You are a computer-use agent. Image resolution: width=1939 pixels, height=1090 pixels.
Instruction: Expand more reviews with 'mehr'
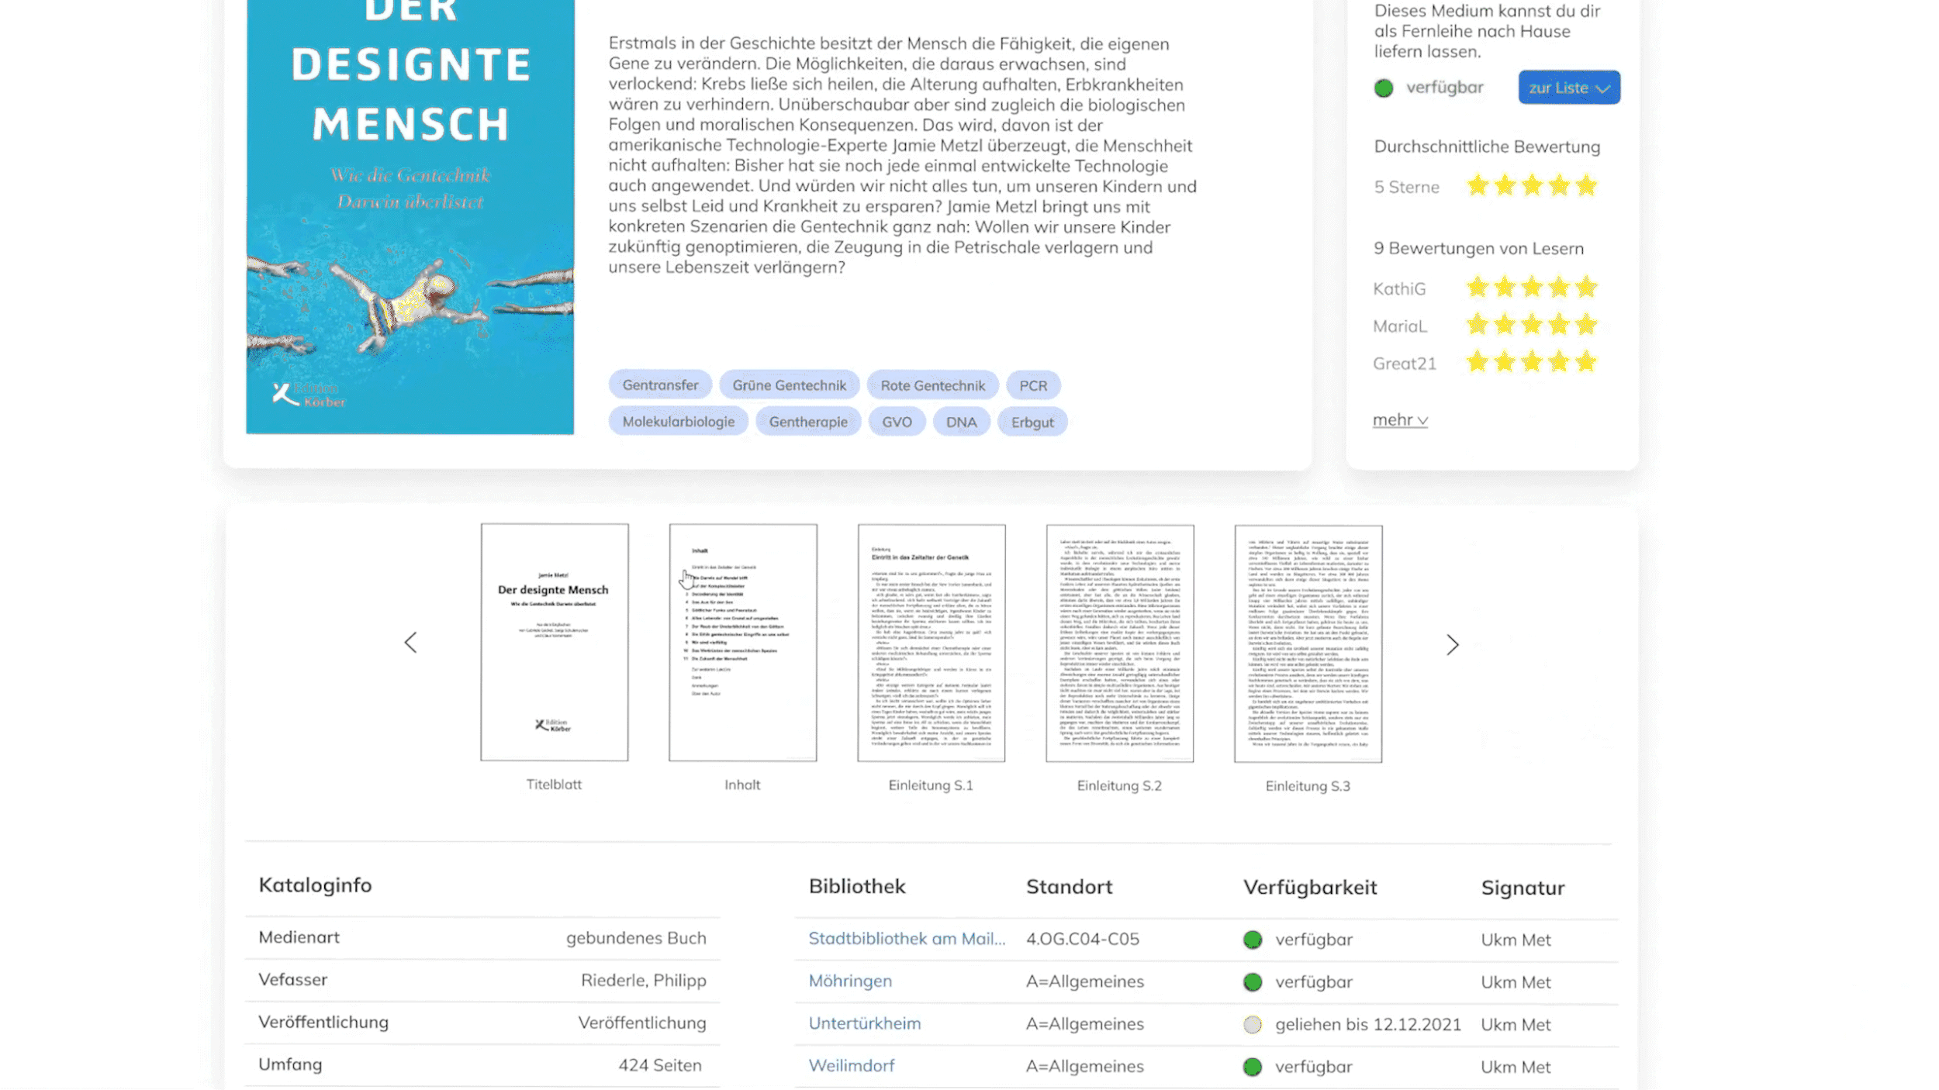[1399, 420]
